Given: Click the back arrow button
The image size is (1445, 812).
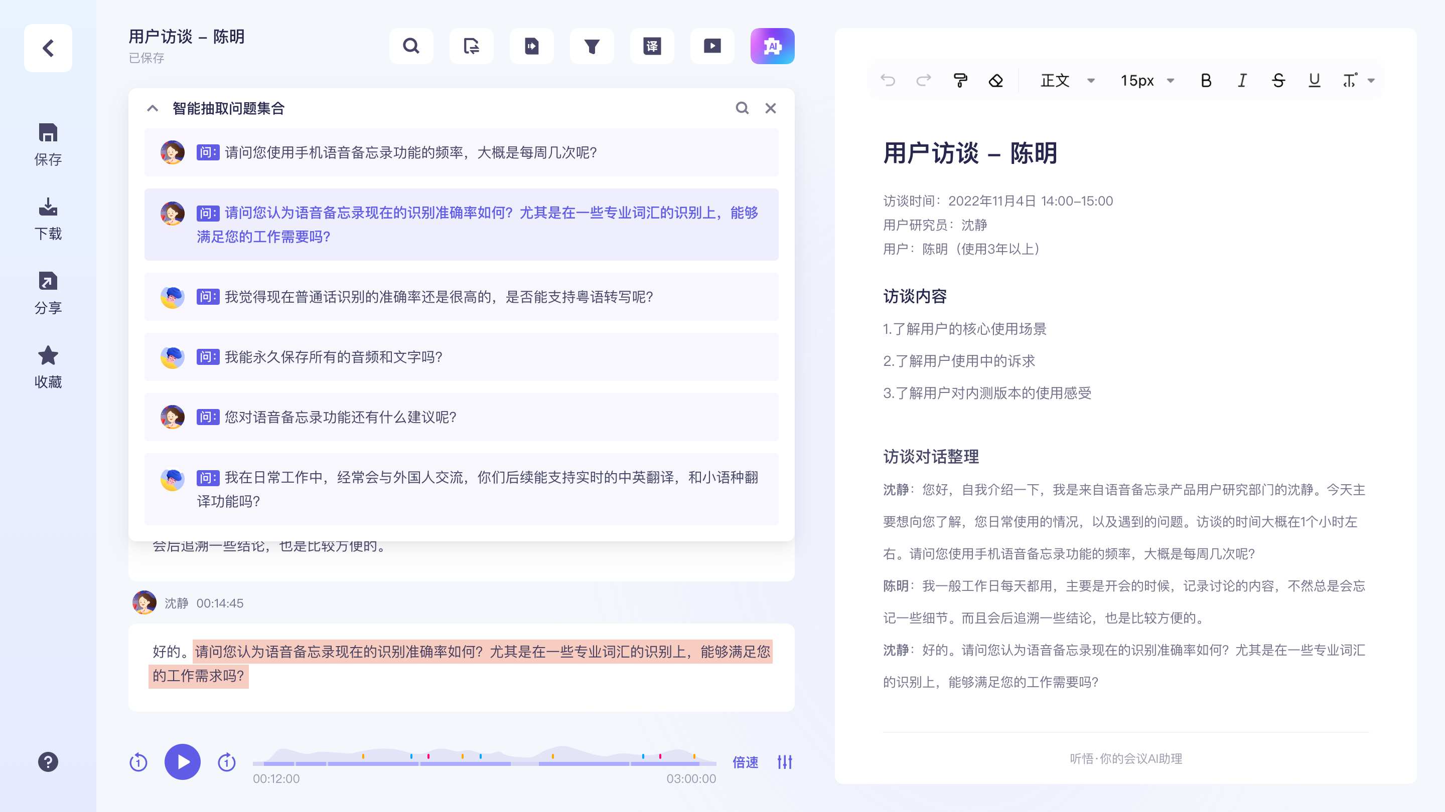Looking at the screenshot, I should point(48,48).
